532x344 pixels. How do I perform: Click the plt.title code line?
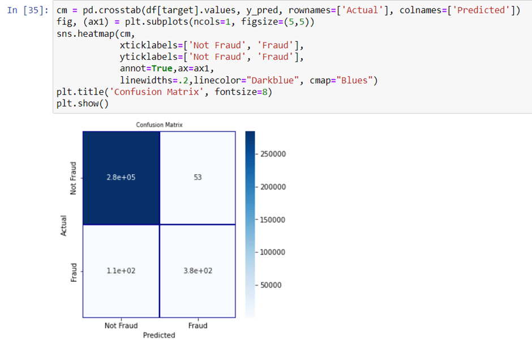click(164, 92)
